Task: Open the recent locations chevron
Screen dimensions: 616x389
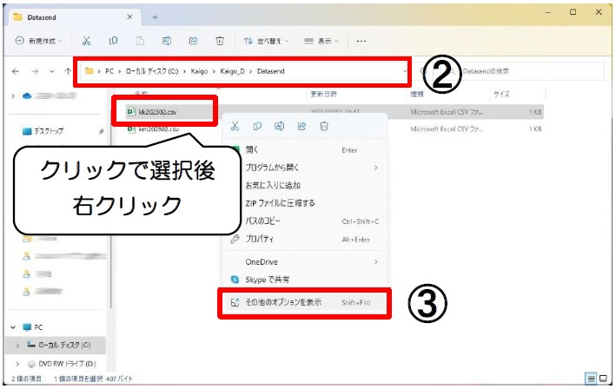Action: pyautogui.click(x=52, y=71)
